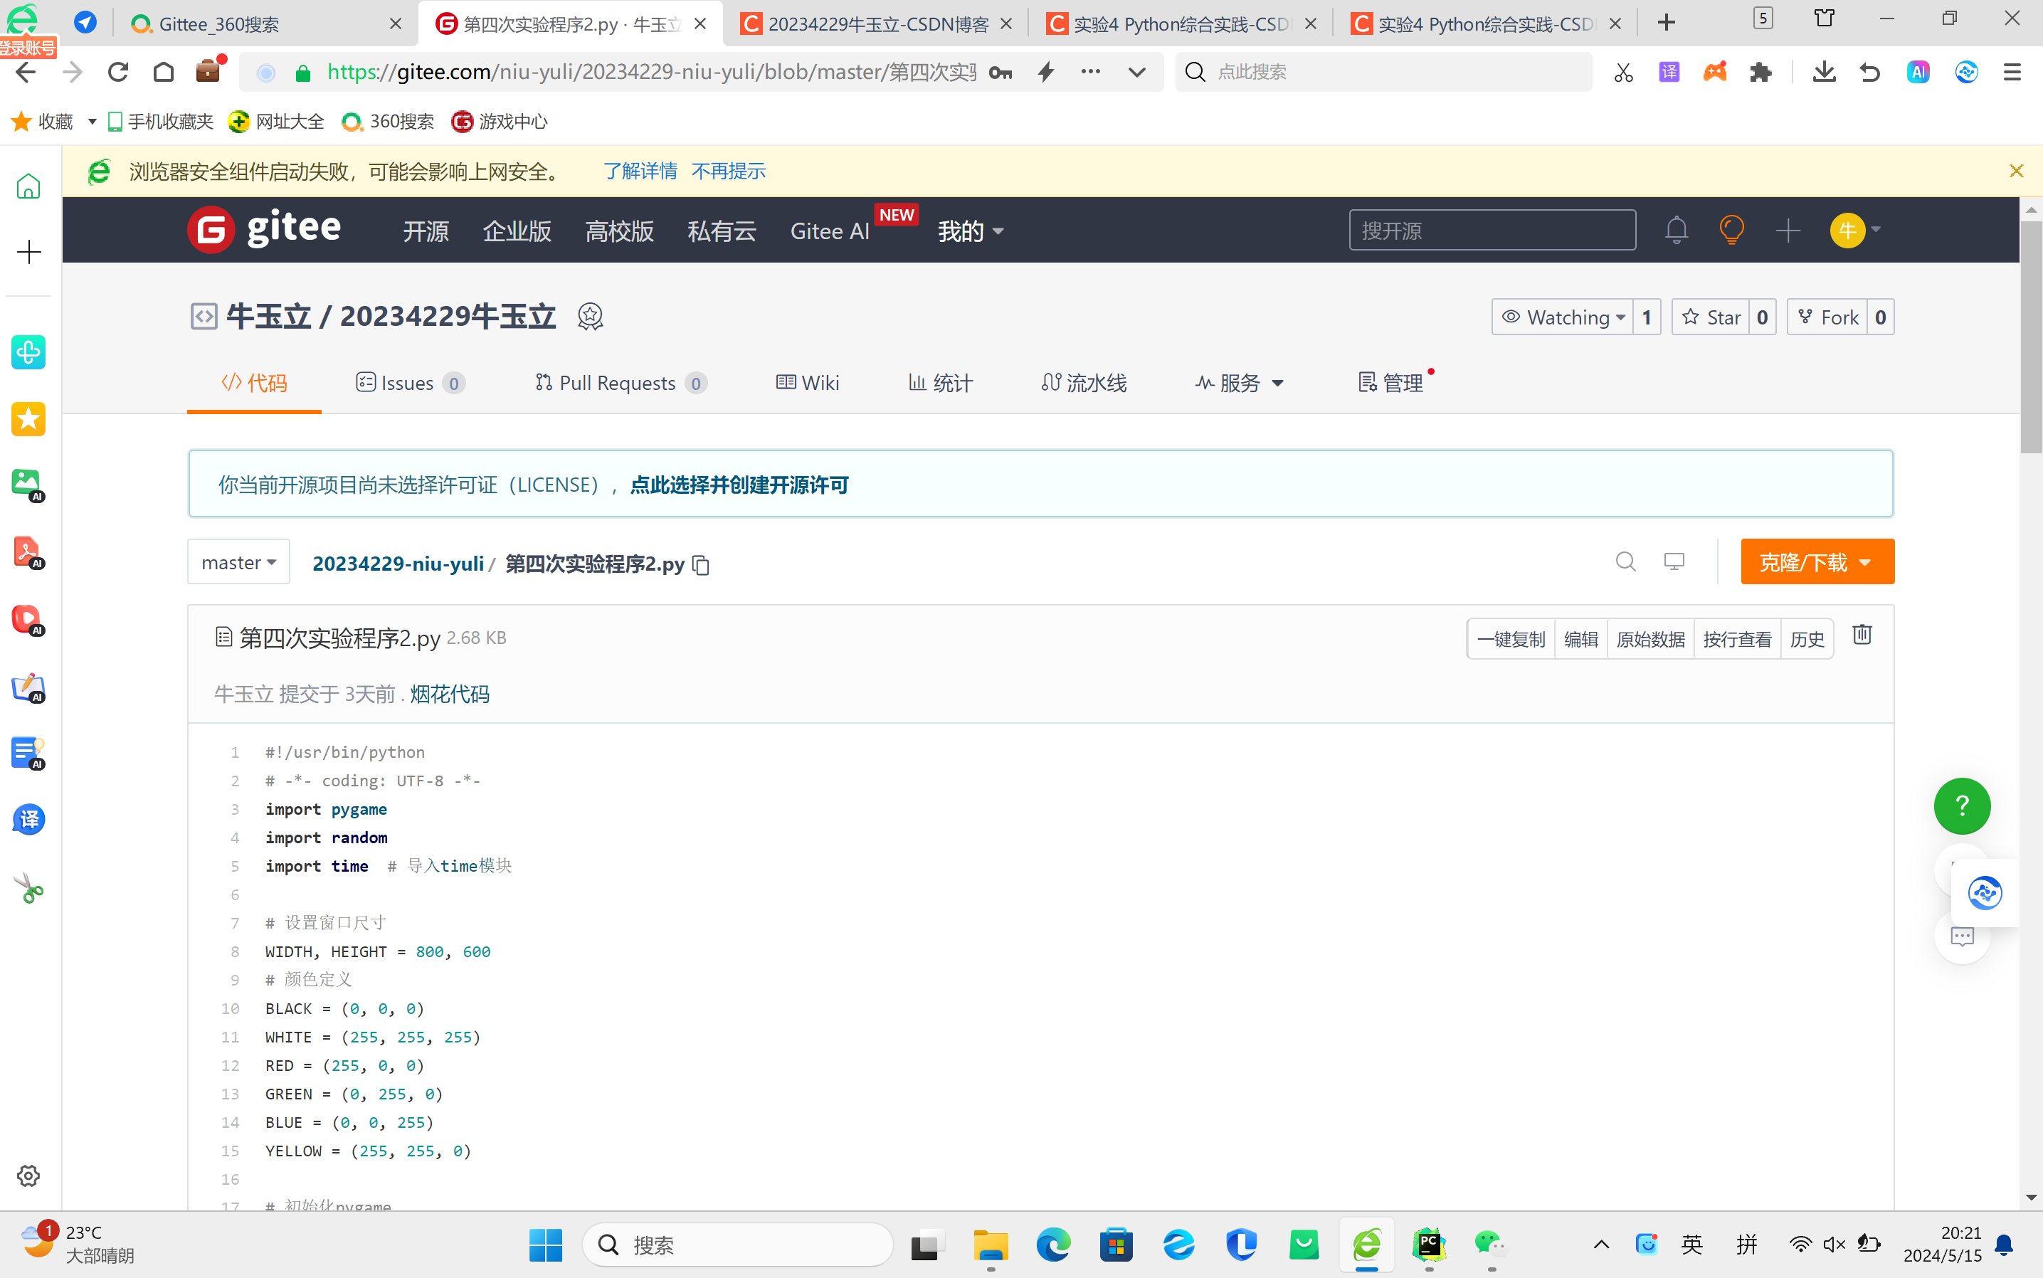Open the 统计 tab

tap(940, 383)
